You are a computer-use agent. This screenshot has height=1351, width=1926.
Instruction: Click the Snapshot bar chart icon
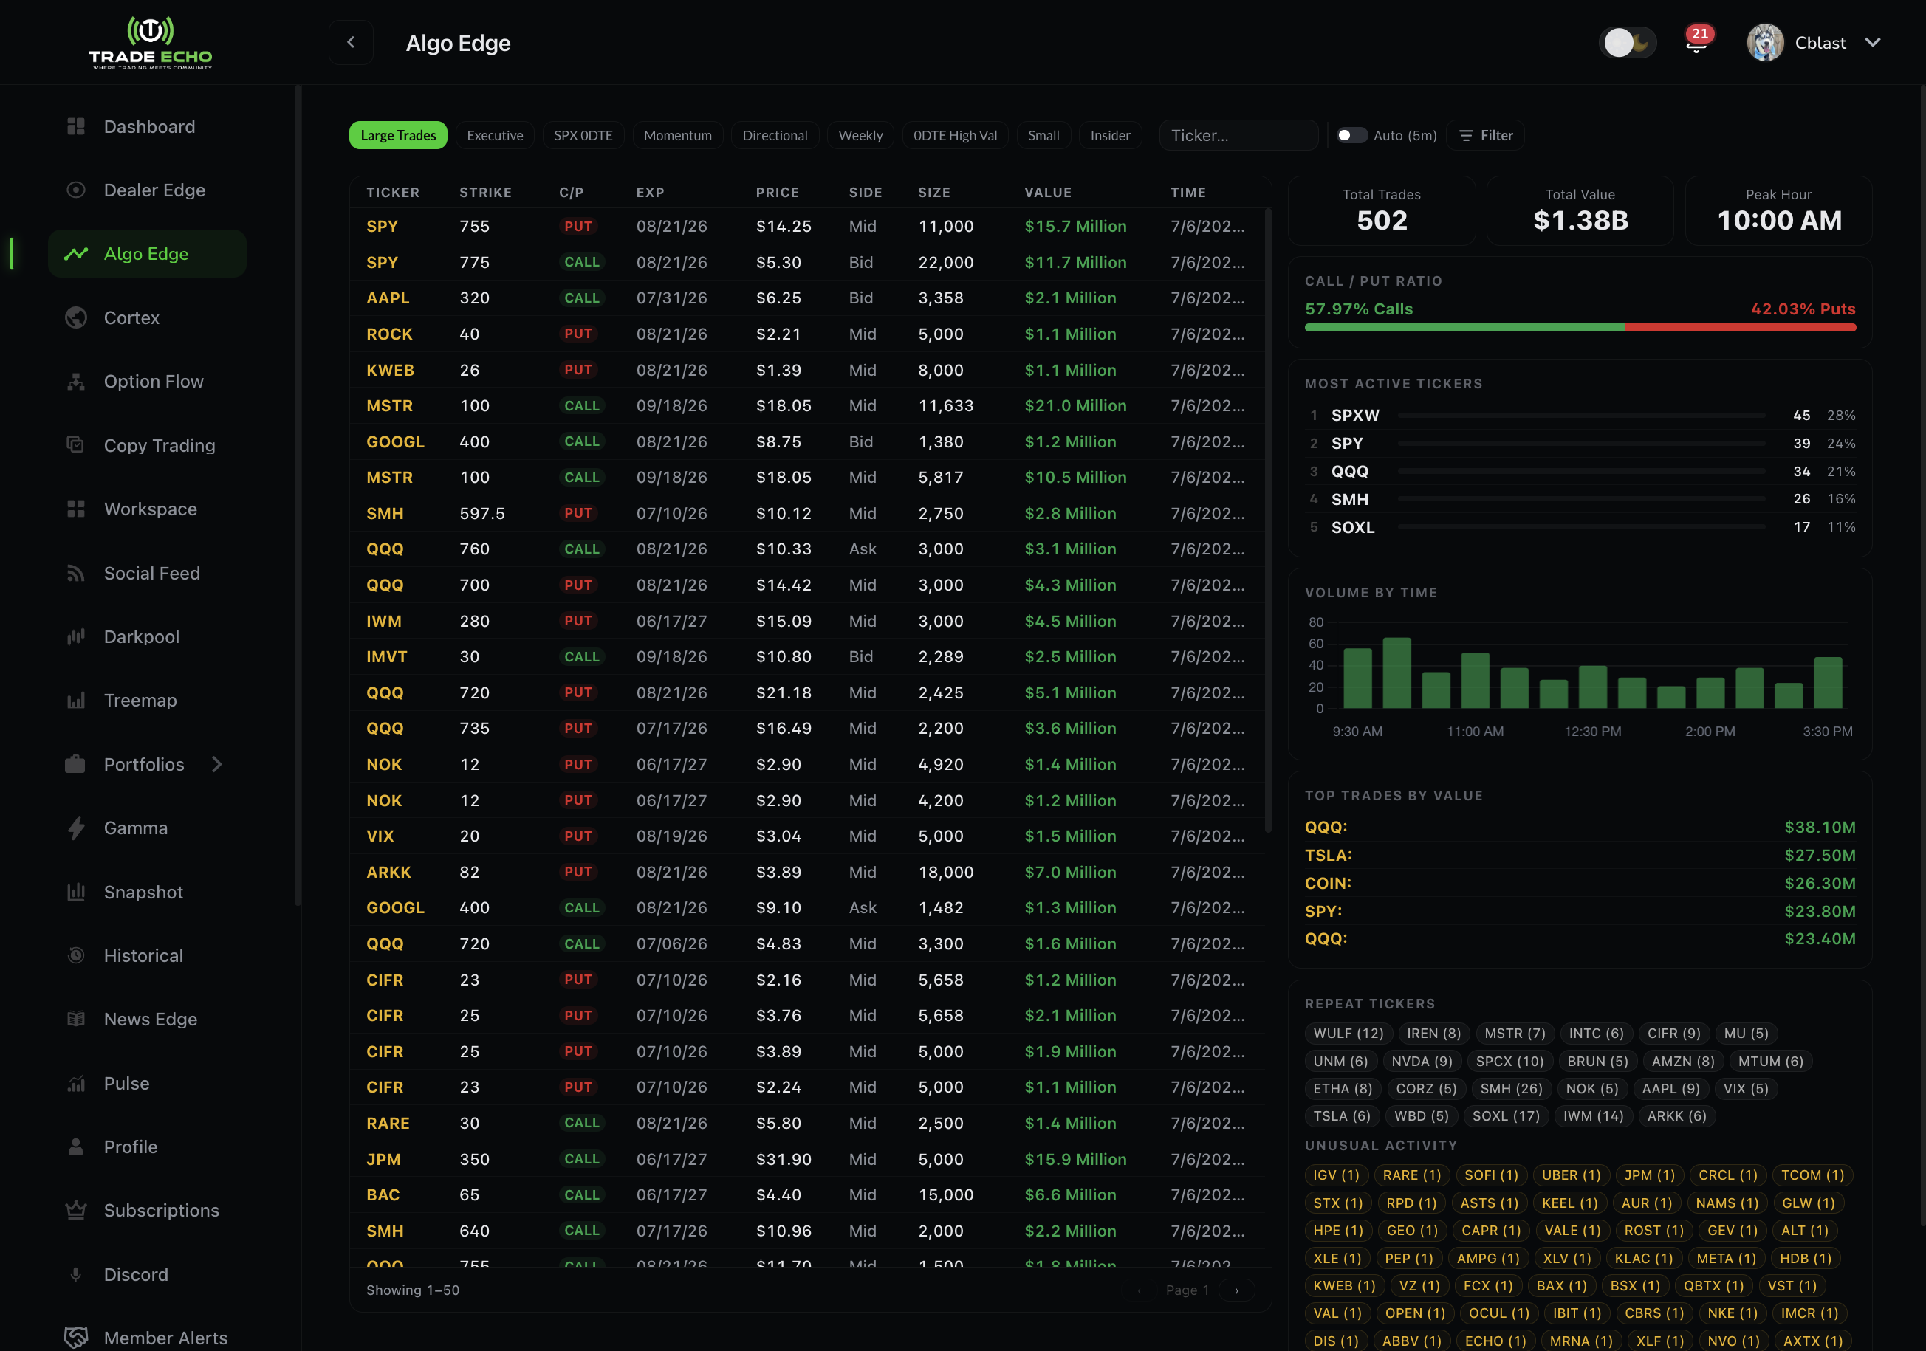pos(75,892)
